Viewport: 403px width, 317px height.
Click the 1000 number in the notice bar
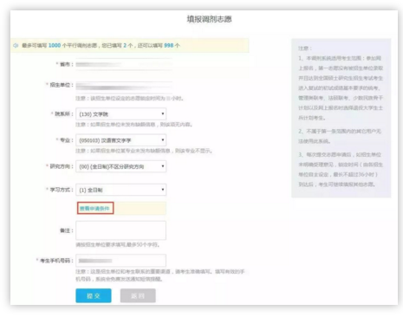[x=55, y=45]
